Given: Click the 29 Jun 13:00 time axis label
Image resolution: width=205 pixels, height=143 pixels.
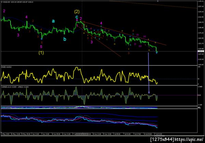Looking at the screenshot, I should click(x=107, y=134).
